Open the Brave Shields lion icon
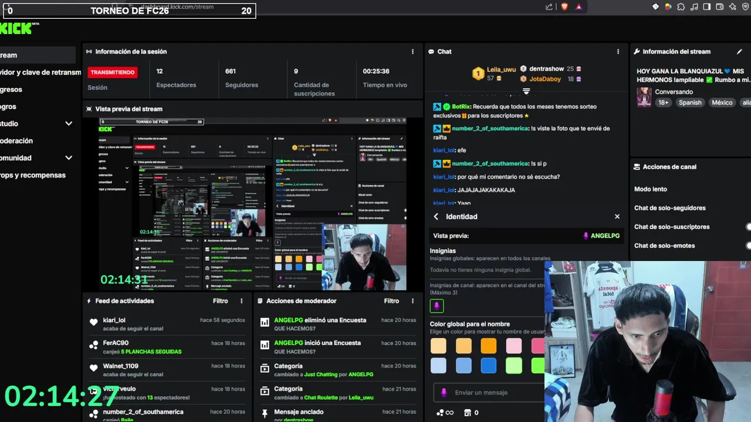The width and height of the screenshot is (751, 422). [564, 6]
